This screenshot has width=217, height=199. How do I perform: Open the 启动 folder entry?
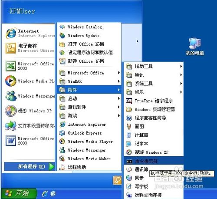tap(89, 98)
